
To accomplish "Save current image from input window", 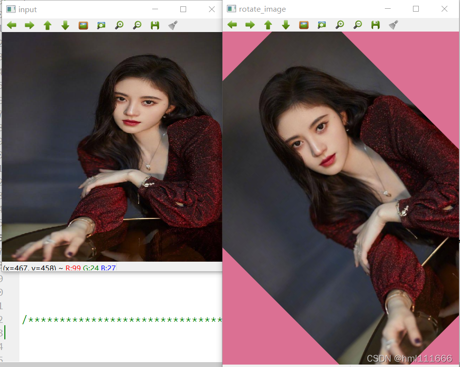I will (155, 25).
